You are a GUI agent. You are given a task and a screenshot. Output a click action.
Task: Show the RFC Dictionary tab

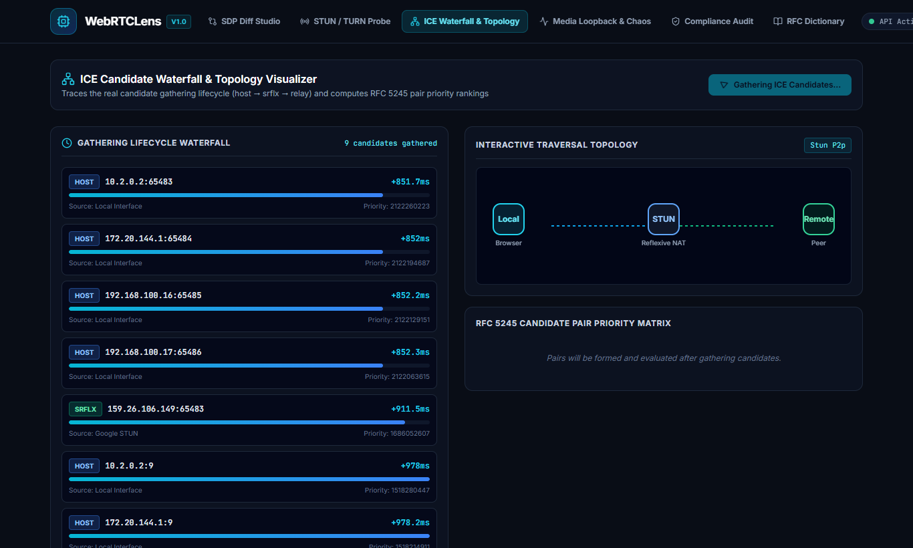(x=809, y=21)
